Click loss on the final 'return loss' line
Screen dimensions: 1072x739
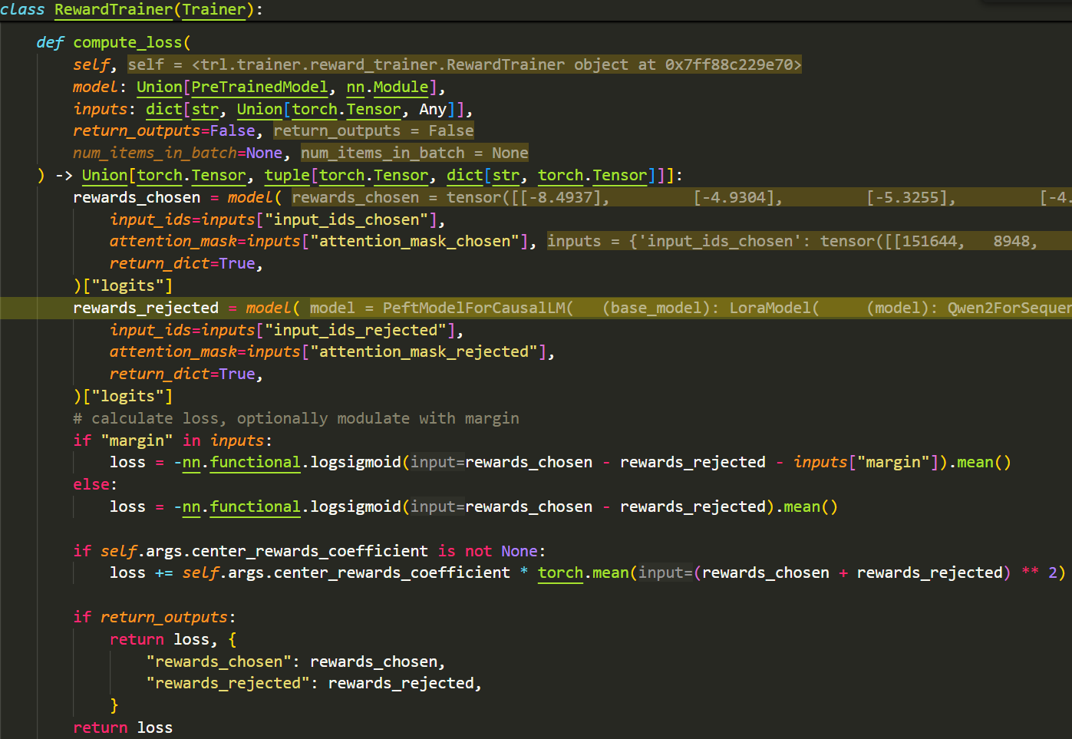155,727
